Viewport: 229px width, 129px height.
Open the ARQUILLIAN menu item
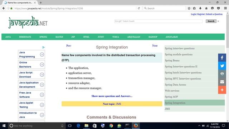pyautogui.click(x=133, y=37)
